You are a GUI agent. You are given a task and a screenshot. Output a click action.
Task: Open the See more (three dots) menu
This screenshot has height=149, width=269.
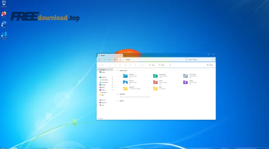coord(170,65)
